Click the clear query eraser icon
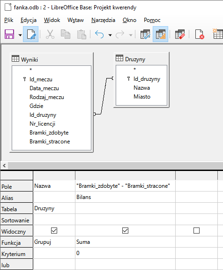This screenshot has height=270, width=223. click(180, 34)
